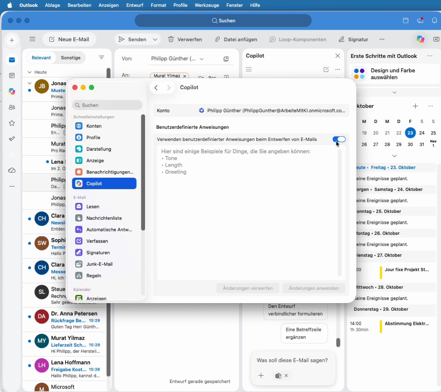Open compose toolbar more options ellipsis
The height and width of the screenshot is (392, 441).
382,39
